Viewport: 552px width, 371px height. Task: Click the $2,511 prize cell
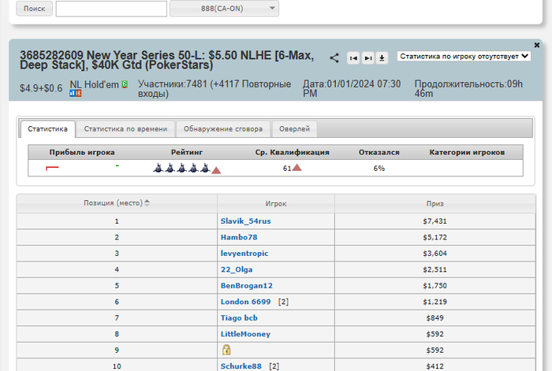pyautogui.click(x=435, y=269)
